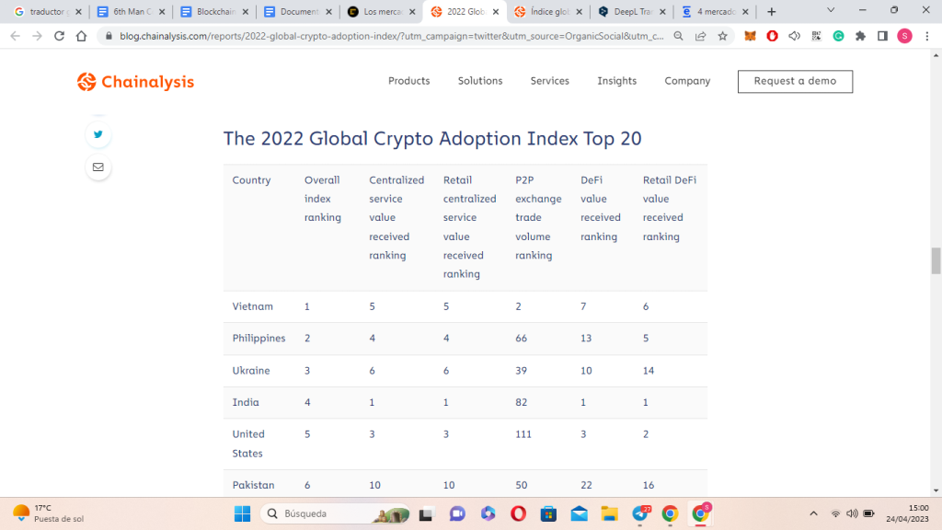
Task: Click the address bar URL
Action: [391, 36]
